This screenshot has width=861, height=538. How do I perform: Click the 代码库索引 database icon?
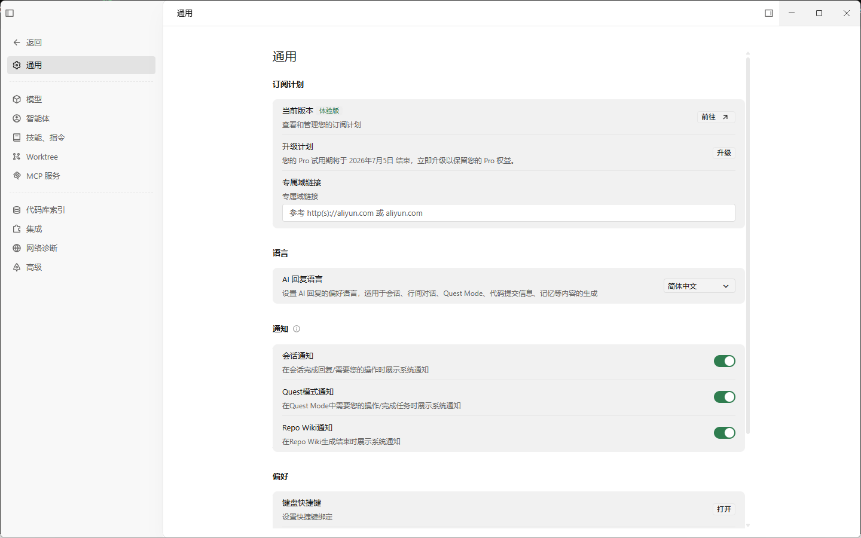pyautogui.click(x=17, y=210)
